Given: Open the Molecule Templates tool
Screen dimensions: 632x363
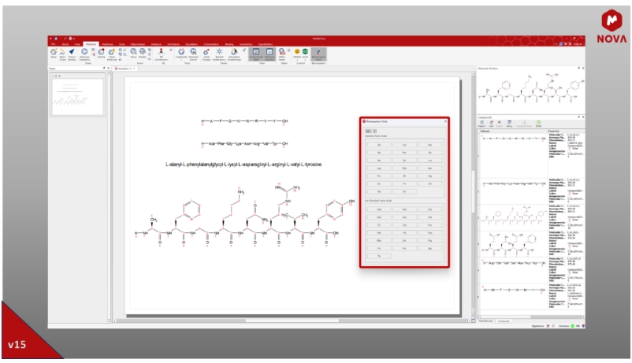Looking at the screenshot, I should coord(84,54).
